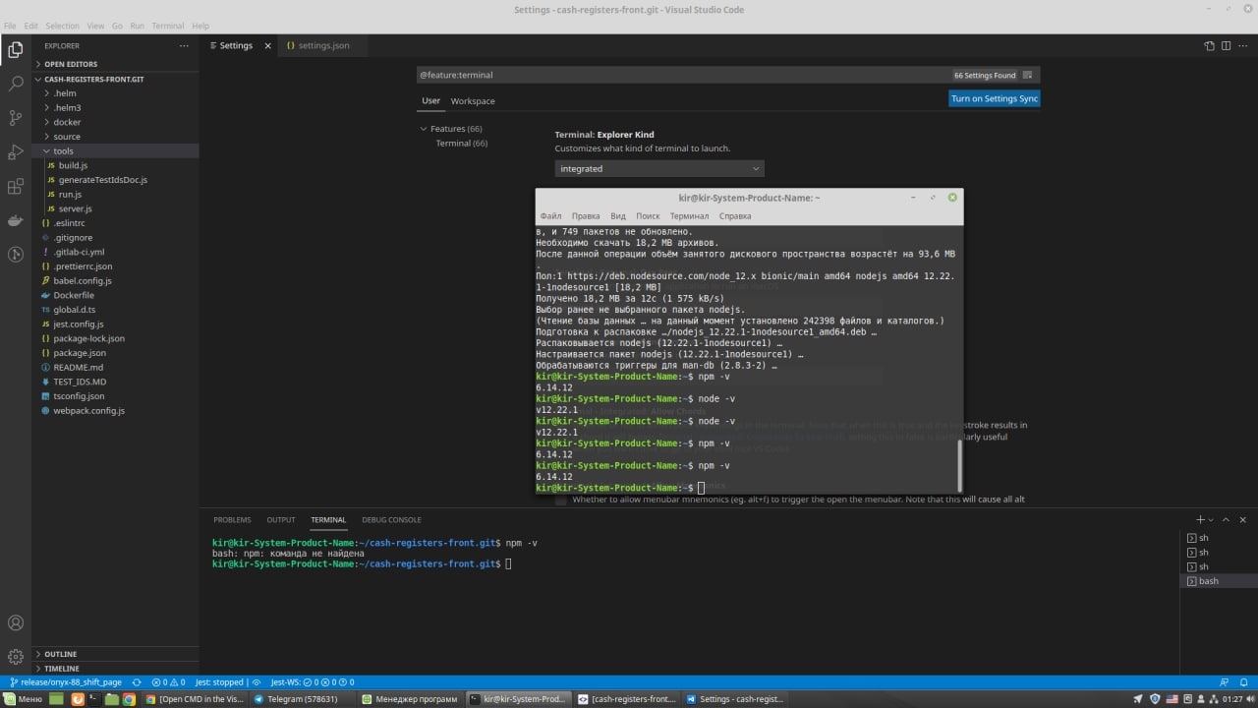Open the Файл menu in terminal window
Viewport: 1258px width, 708px height.
(x=550, y=216)
